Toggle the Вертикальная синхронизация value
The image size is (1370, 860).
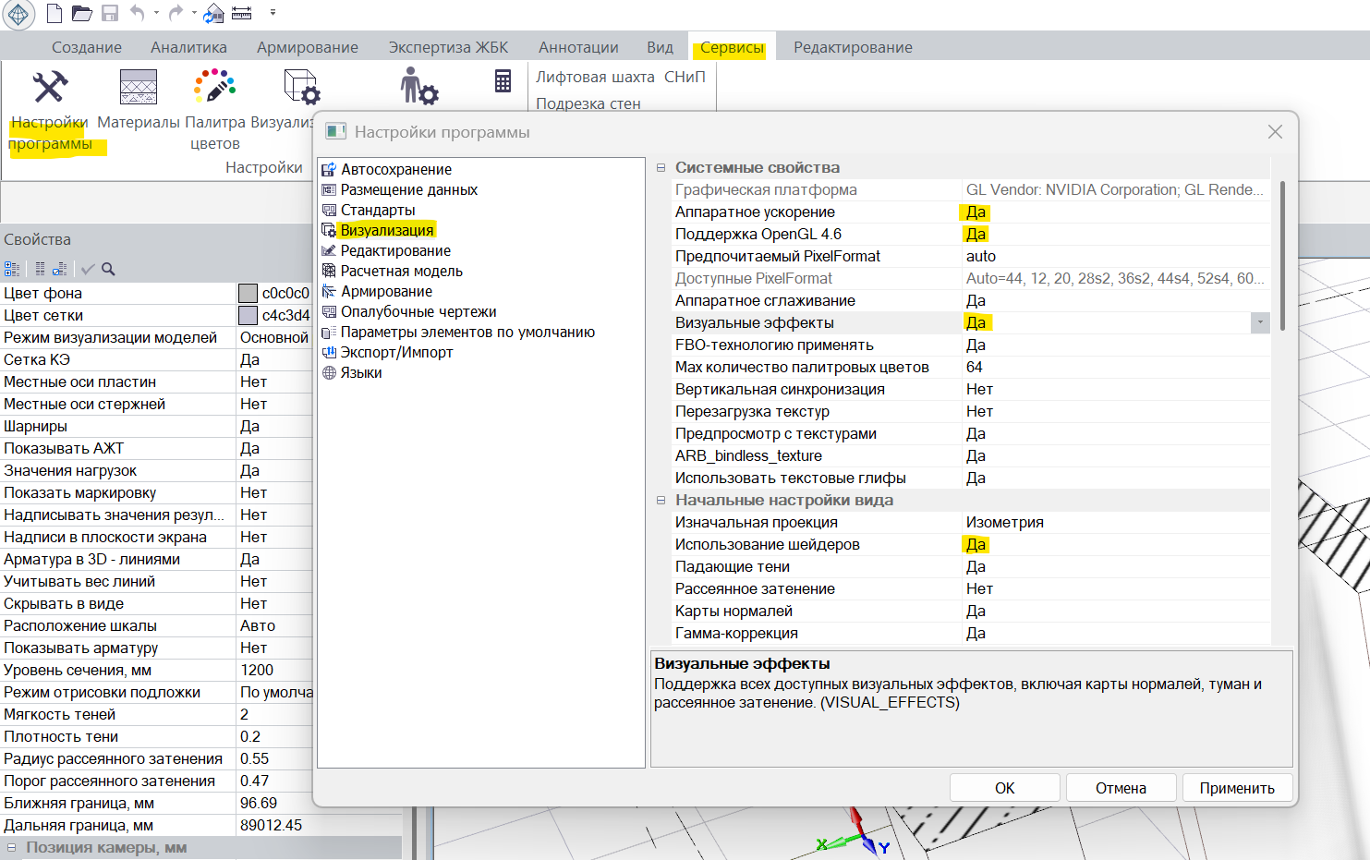pos(979,389)
